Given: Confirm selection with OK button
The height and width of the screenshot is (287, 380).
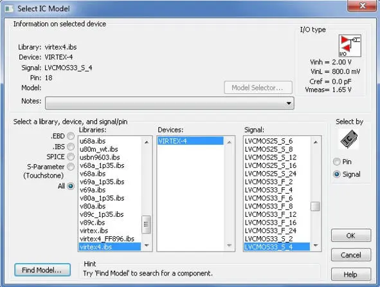Looking at the screenshot, I should tap(351, 236).
